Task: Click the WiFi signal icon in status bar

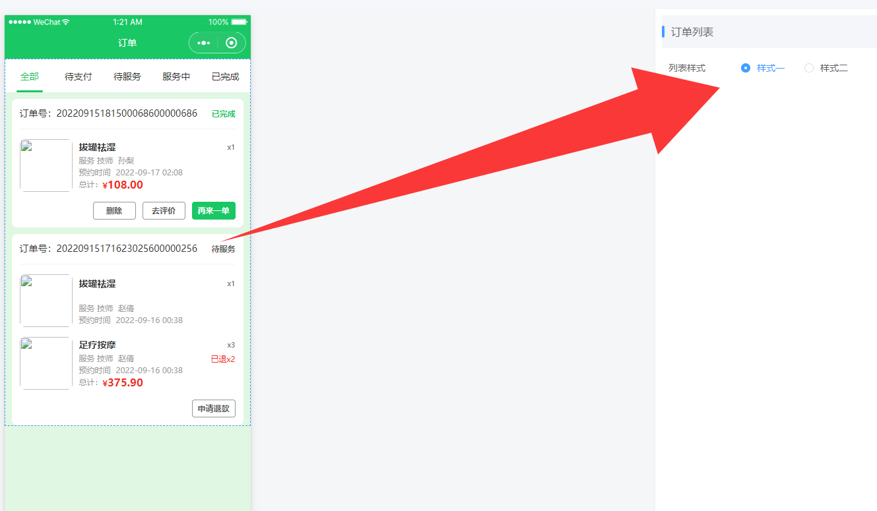Action: pos(66,22)
